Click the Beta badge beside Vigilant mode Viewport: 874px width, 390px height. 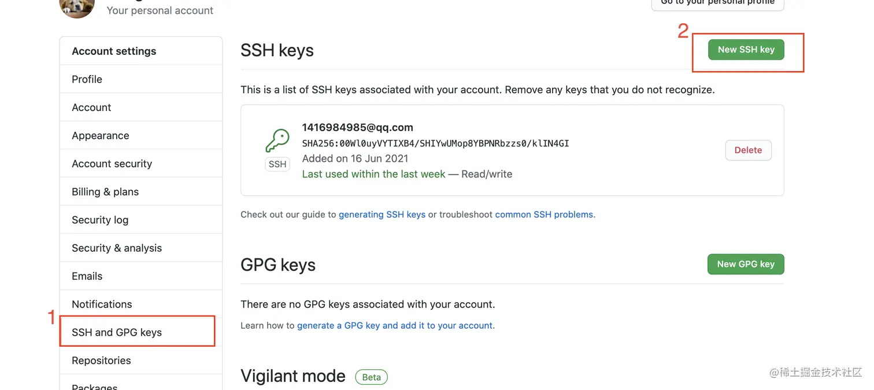coord(371,377)
